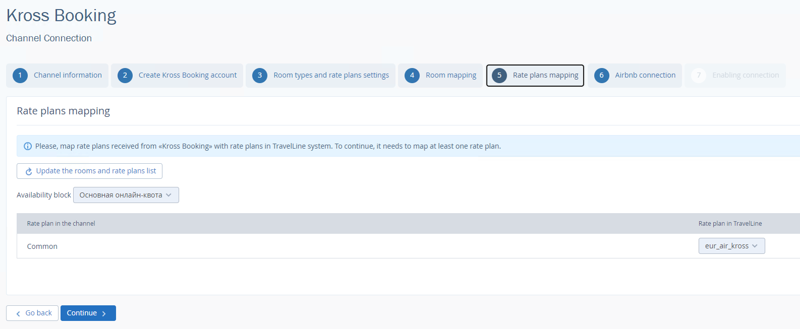Screen dimensions: 800x329
Task: Open Room types and rate plans settings step
Action: click(321, 76)
